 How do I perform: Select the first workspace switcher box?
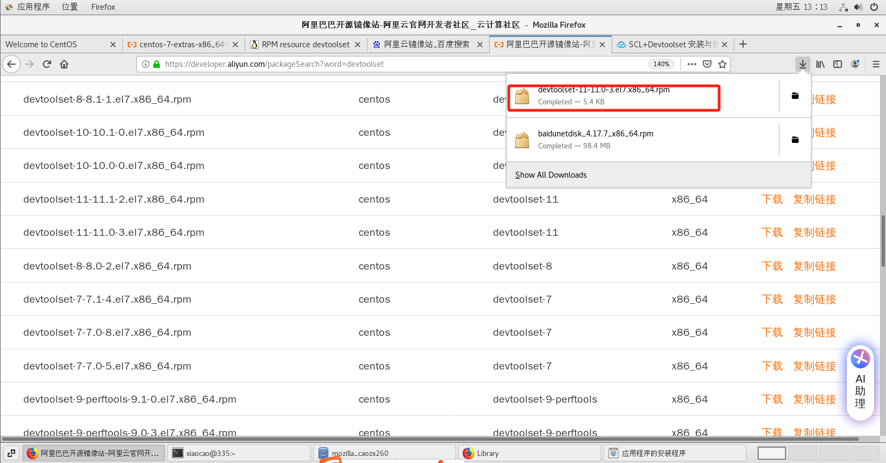coord(772,453)
